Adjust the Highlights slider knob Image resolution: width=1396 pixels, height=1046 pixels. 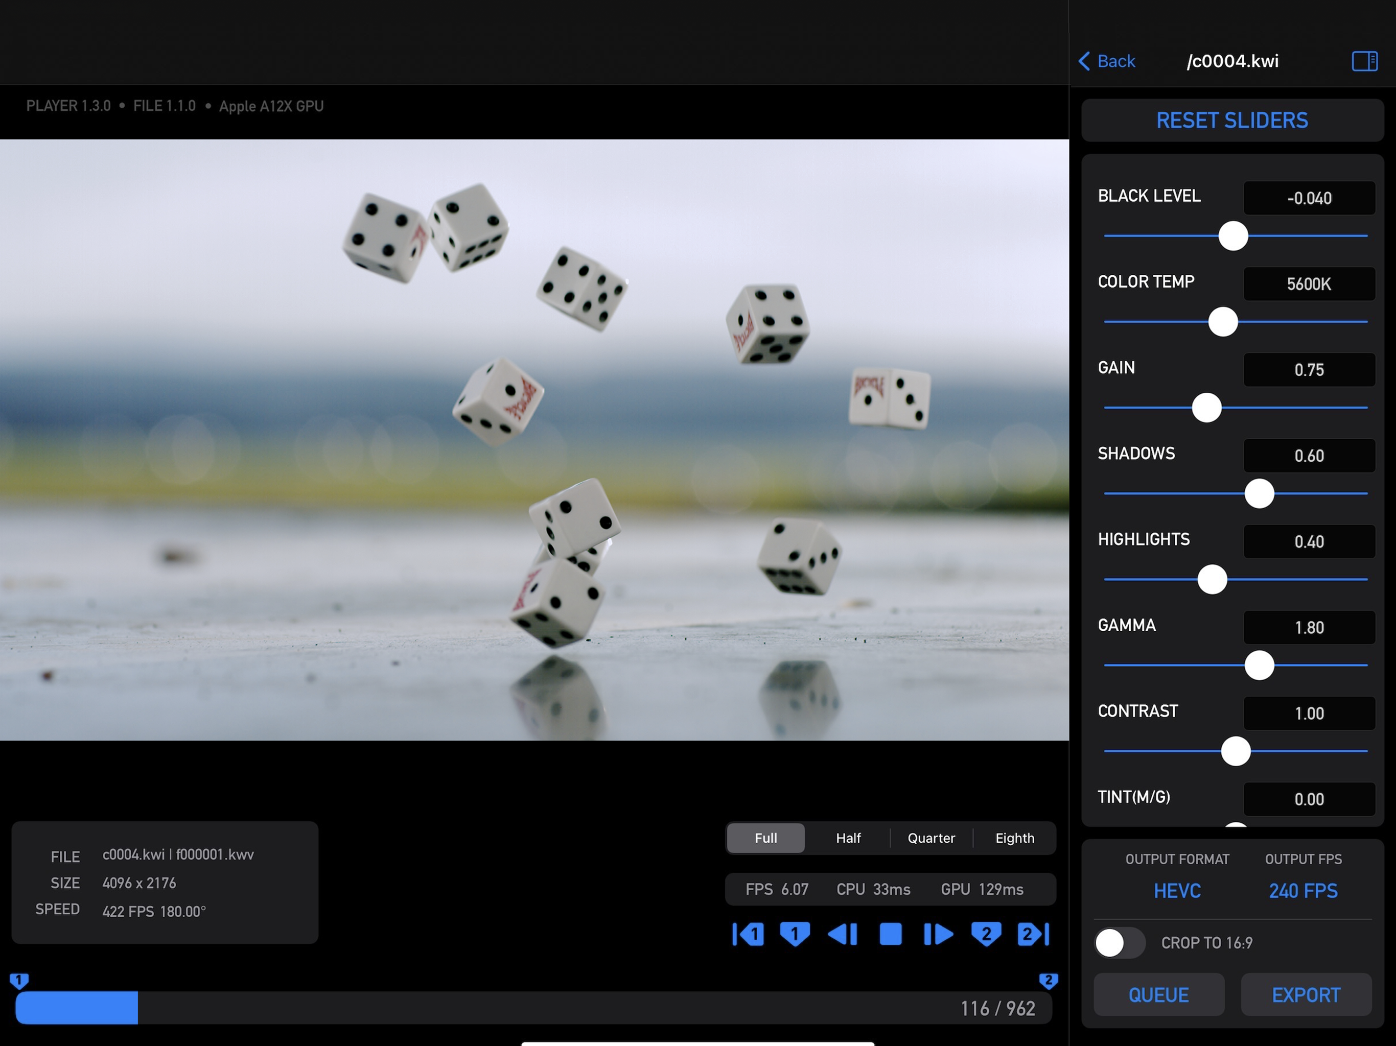pos(1213,579)
